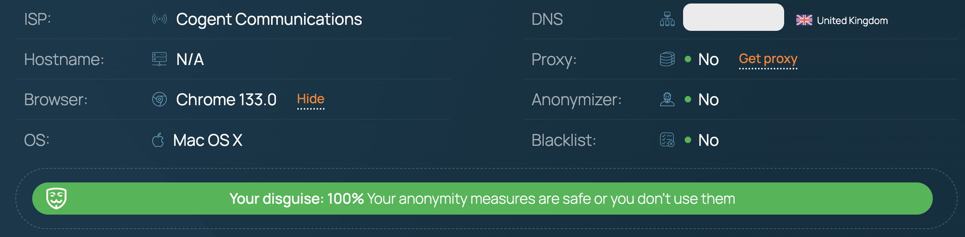Click the Anonymizer green status dot

(x=688, y=100)
